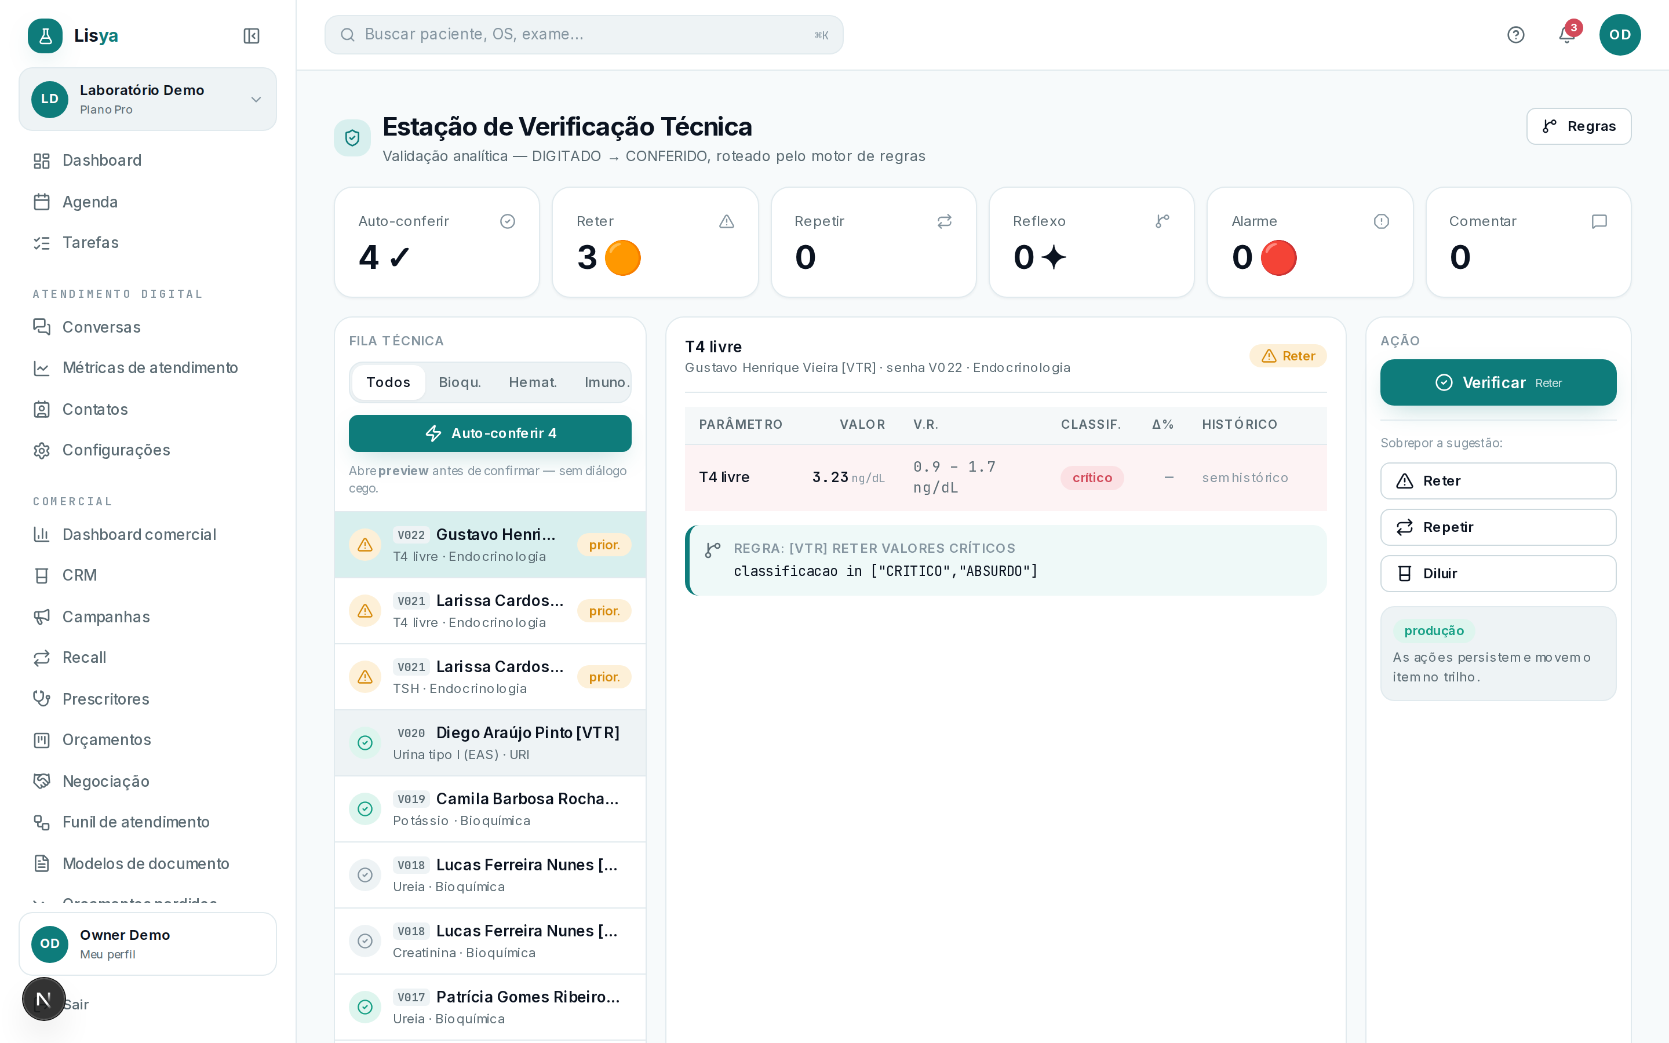Open CRM in the sidebar
This screenshot has height=1043, width=1669.
click(x=148, y=575)
